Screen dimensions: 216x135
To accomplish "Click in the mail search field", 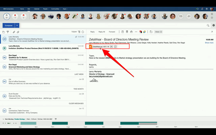I will (114, 25).
